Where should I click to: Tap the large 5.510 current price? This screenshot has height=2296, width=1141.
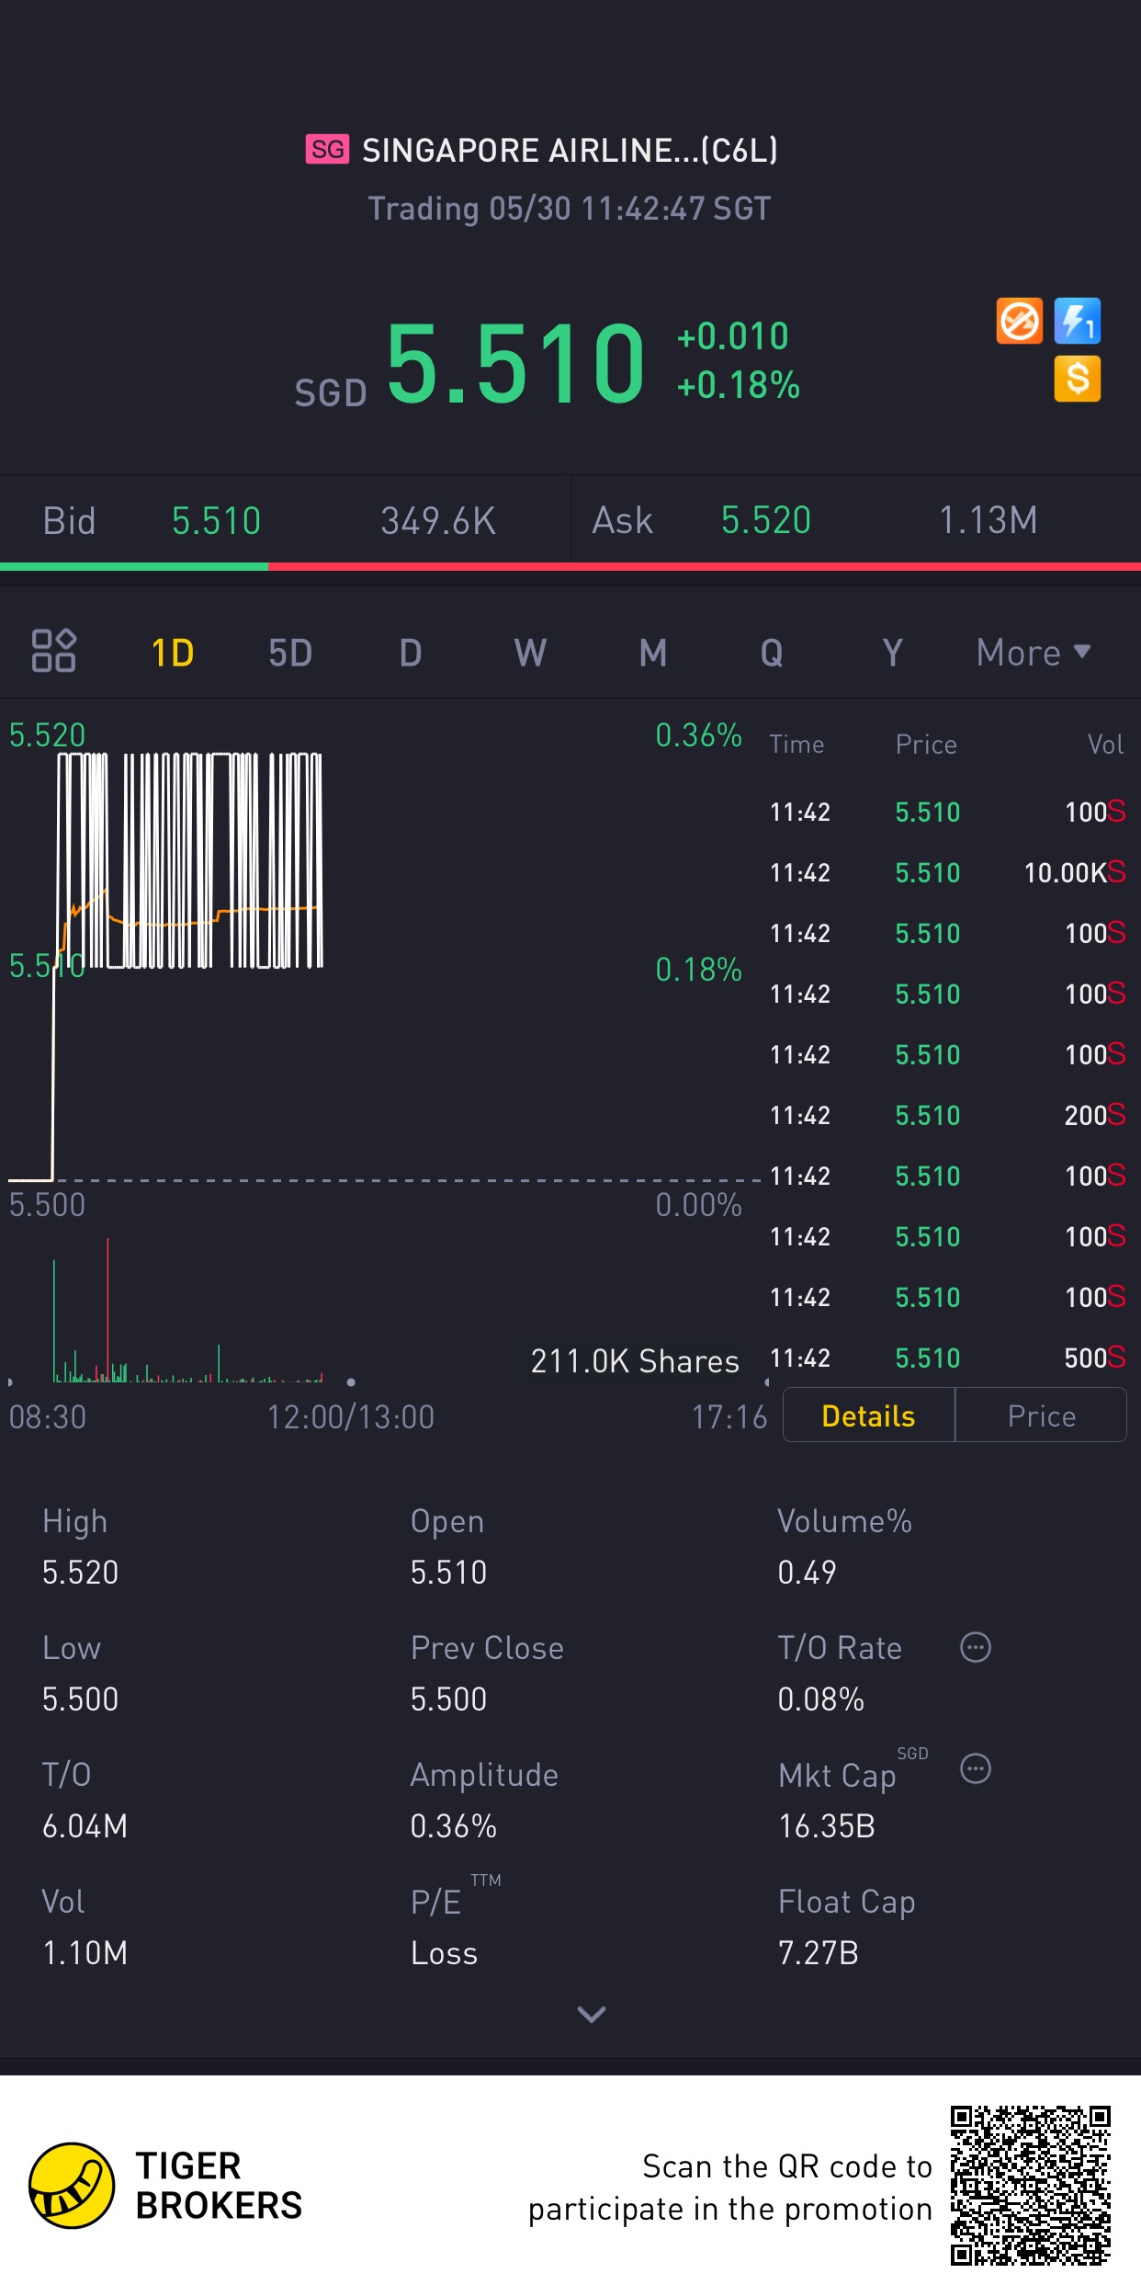pyautogui.click(x=515, y=365)
